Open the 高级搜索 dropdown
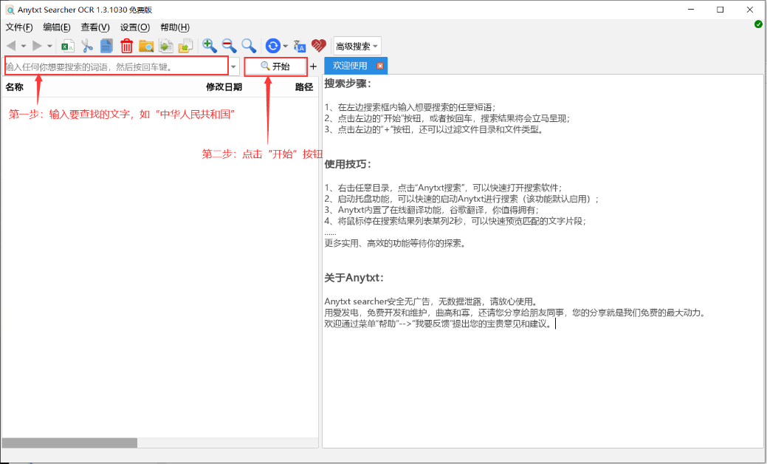 coord(357,46)
